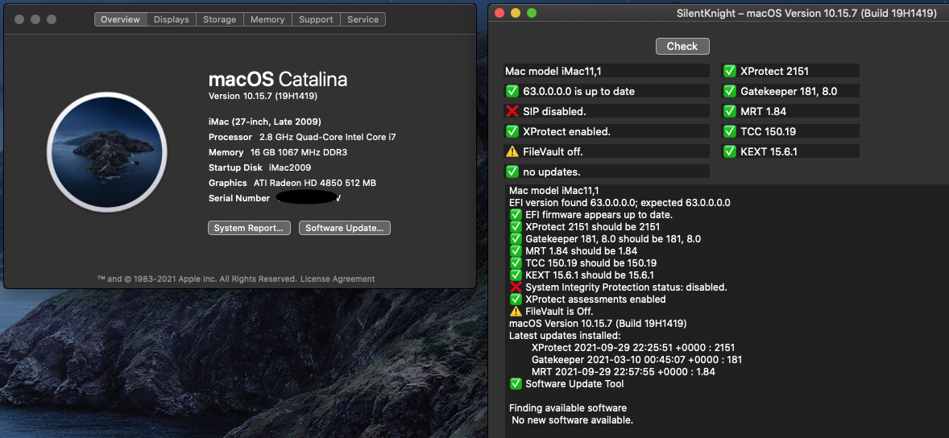This screenshot has height=438, width=949.
Task: Click the System Report button
Action: [x=249, y=228]
